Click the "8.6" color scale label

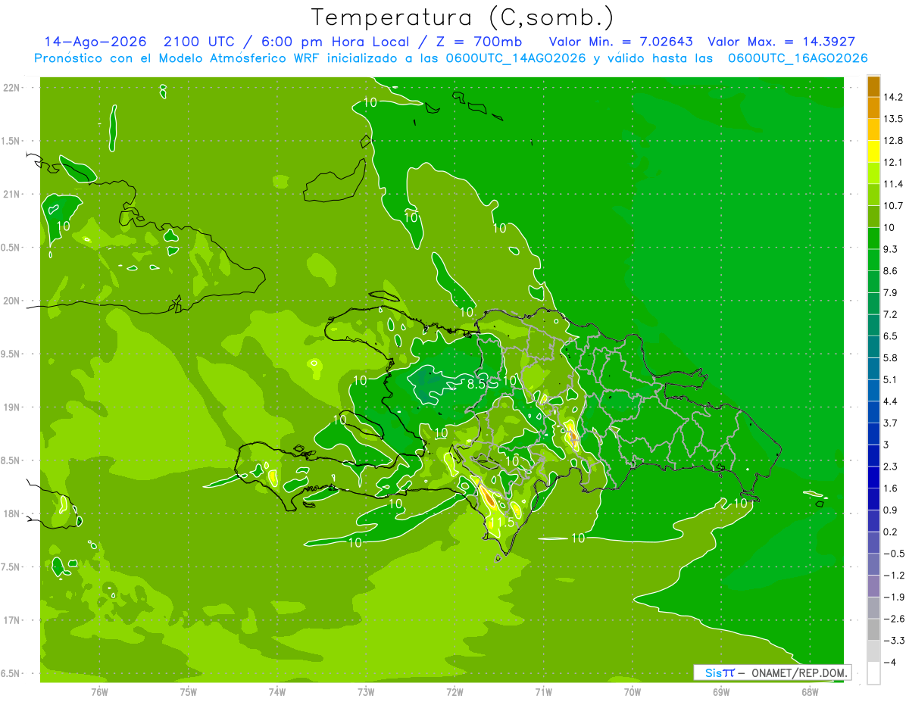pyautogui.click(x=890, y=271)
